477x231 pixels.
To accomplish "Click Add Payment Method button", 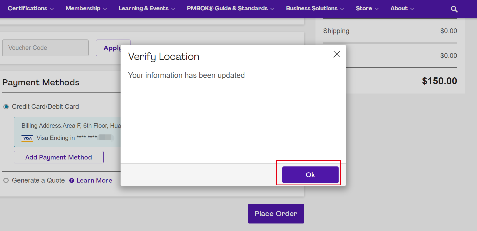I will [x=58, y=157].
